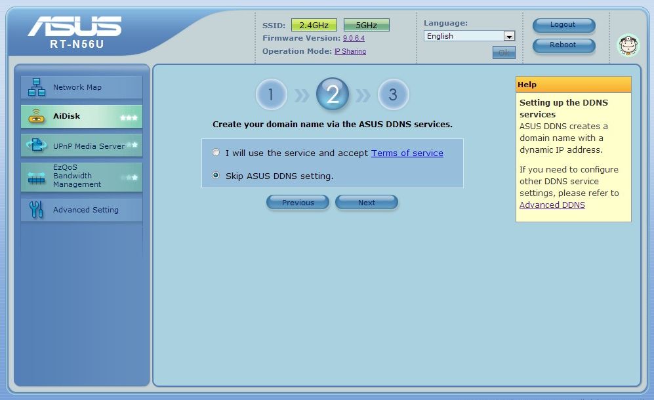The width and height of the screenshot is (654, 400).
Task: Click the Reboot button
Action: (563, 45)
